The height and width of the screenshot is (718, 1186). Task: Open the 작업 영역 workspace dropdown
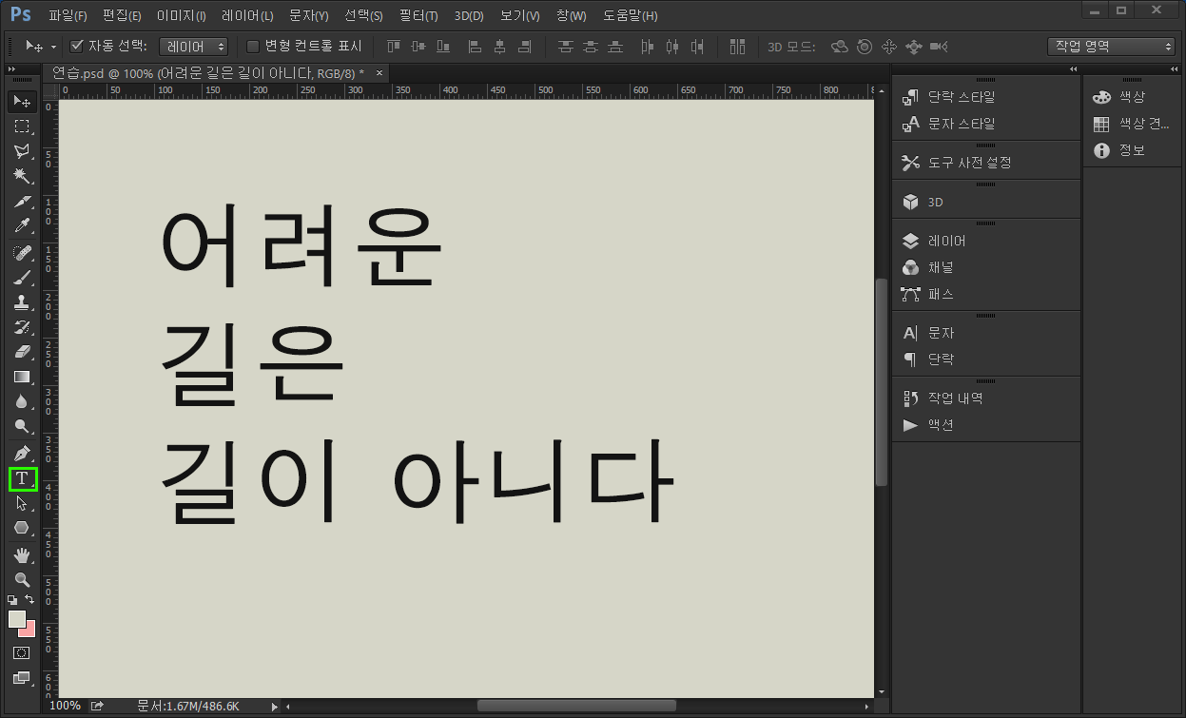pyautogui.click(x=1112, y=46)
